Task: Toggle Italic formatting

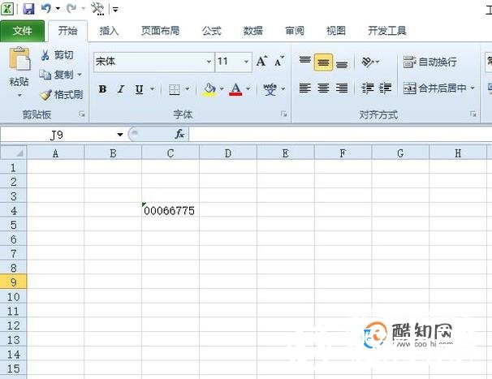Action: tap(121, 89)
